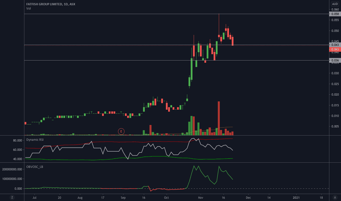Click the 100000000.000 level on OBV scale

click(12, 179)
